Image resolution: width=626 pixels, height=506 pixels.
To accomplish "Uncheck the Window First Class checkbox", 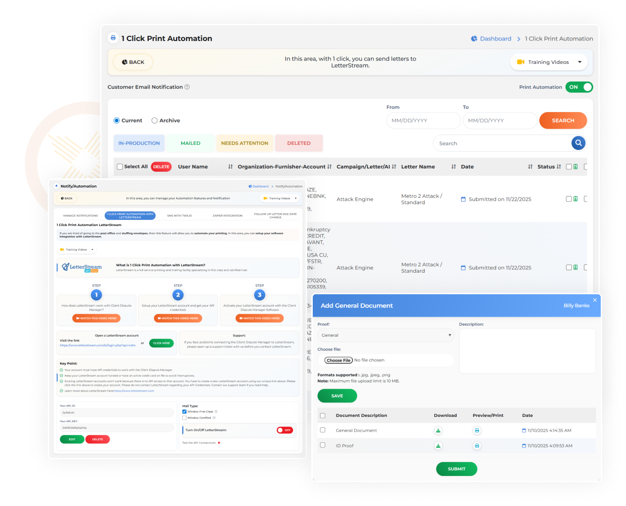I will pyautogui.click(x=185, y=412).
